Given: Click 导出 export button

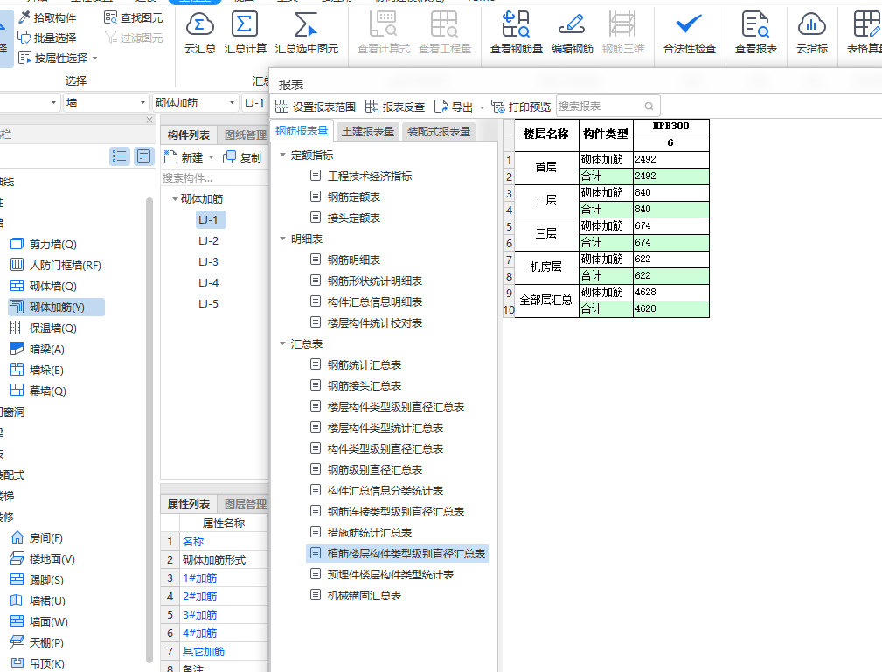Looking at the screenshot, I should (x=454, y=107).
